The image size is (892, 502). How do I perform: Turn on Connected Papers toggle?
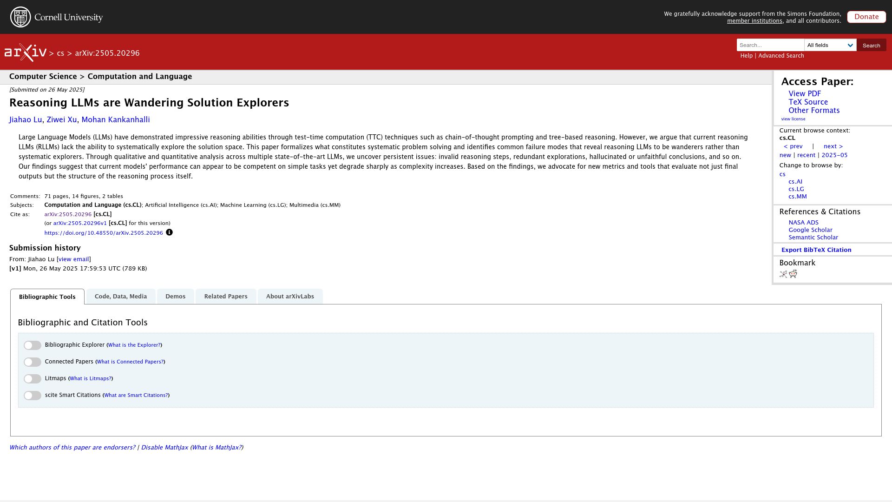(x=33, y=362)
